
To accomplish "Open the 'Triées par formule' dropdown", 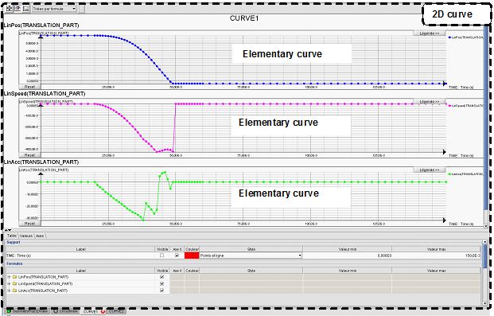I will point(54,9).
